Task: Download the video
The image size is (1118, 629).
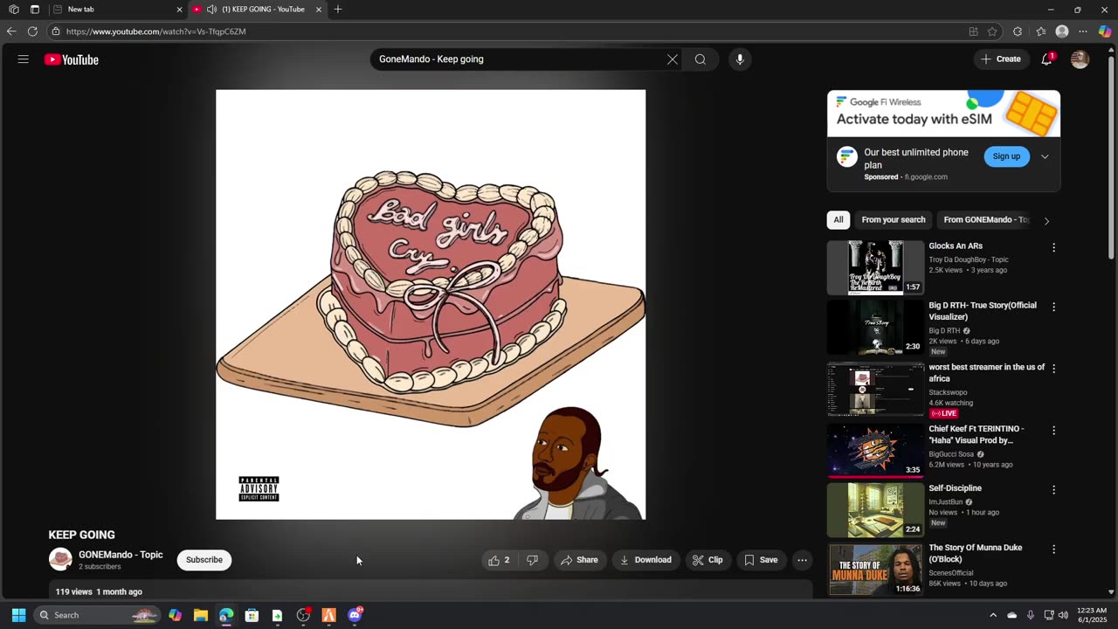Action: click(x=645, y=560)
